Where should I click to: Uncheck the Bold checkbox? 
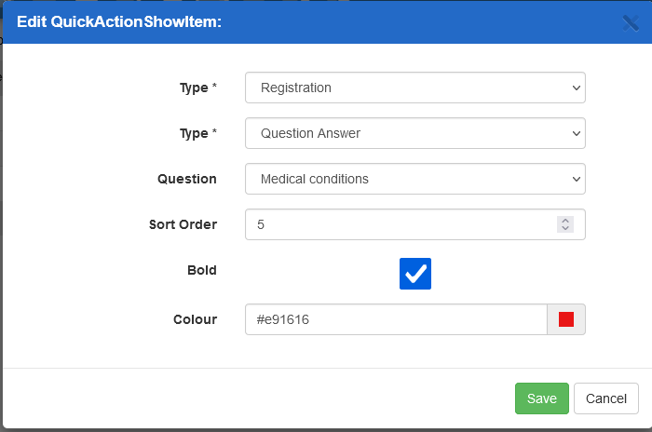[x=415, y=273]
